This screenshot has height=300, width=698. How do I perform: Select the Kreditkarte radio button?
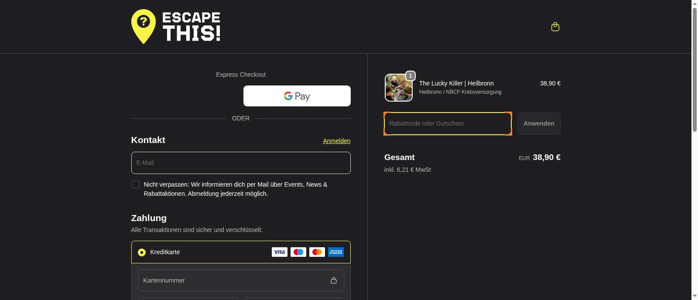(142, 252)
